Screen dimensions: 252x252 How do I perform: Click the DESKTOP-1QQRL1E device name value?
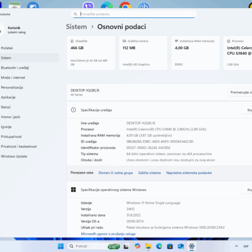(x=141, y=123)
